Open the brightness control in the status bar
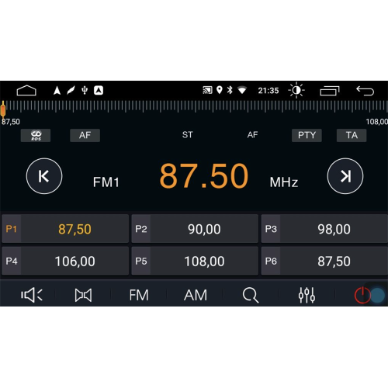 (296, 90)
